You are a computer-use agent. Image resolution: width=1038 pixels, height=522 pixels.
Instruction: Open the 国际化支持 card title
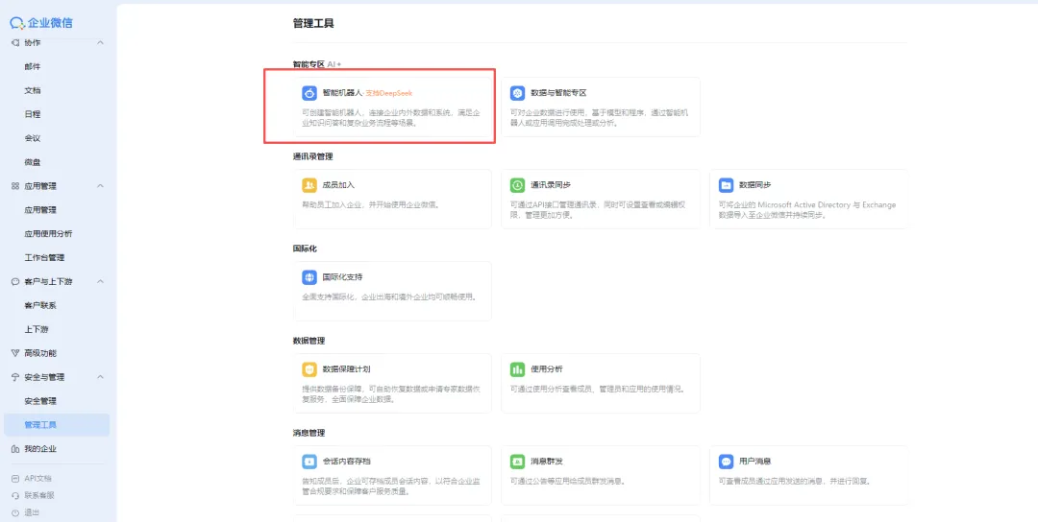coord(342,277)
